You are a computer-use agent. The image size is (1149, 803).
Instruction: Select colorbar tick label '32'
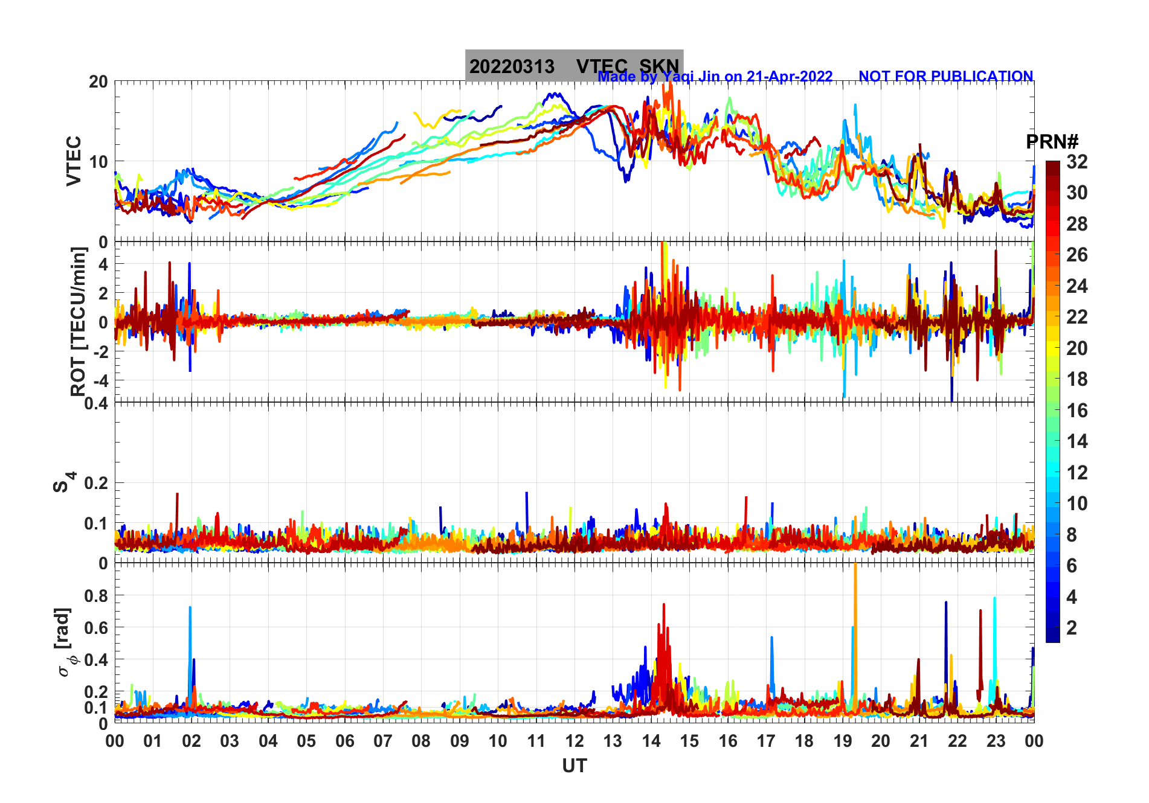1077,162
